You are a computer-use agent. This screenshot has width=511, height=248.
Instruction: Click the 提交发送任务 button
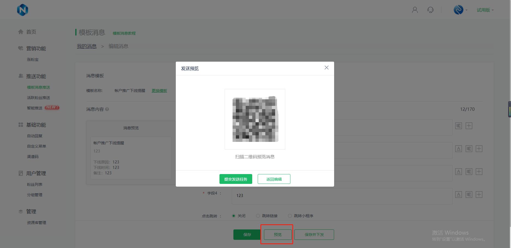click(236, 179)
